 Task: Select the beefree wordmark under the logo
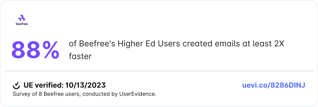coord(22,24)
